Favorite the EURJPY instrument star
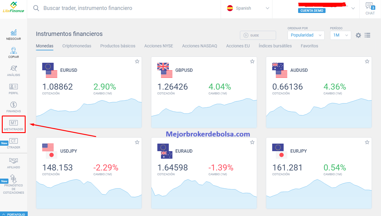Screen dimensions: 381x216 [367, 142]
